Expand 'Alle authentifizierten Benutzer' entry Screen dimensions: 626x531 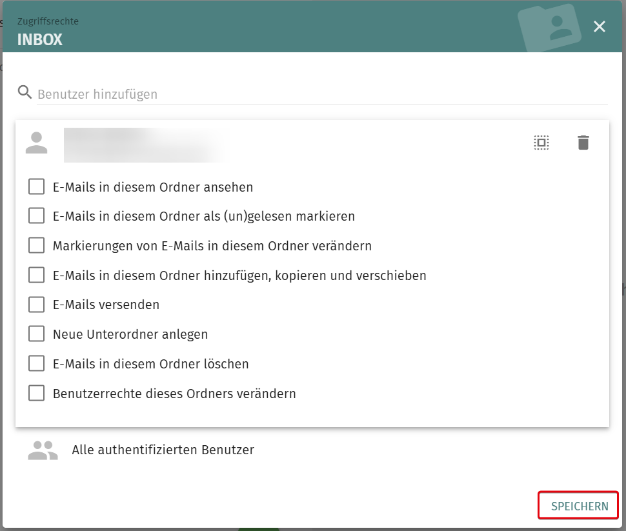point(163,450)
